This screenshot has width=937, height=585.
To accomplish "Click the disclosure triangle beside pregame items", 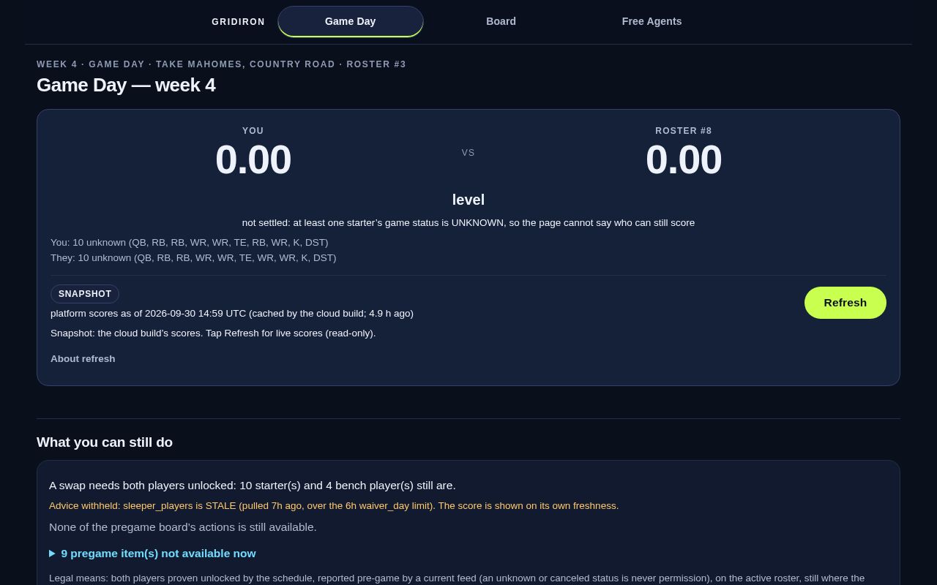I will click(x=52, y=554).
